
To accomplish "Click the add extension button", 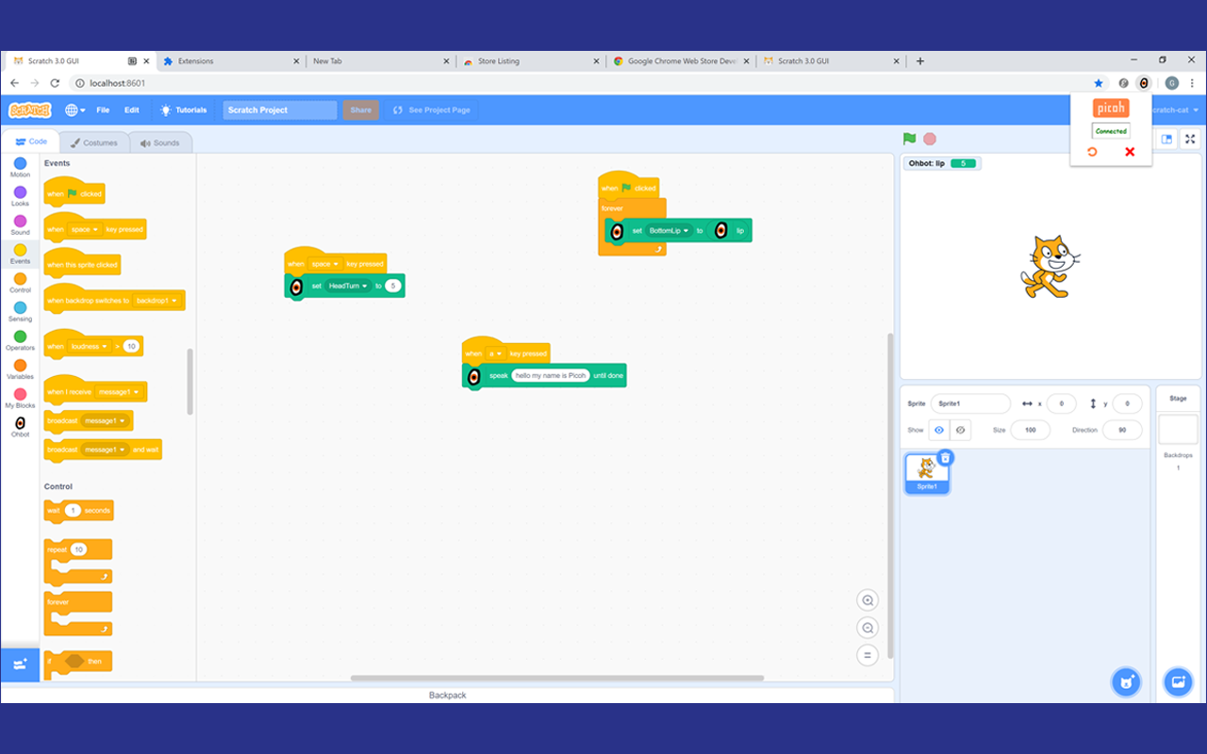I will click(20, 664).
